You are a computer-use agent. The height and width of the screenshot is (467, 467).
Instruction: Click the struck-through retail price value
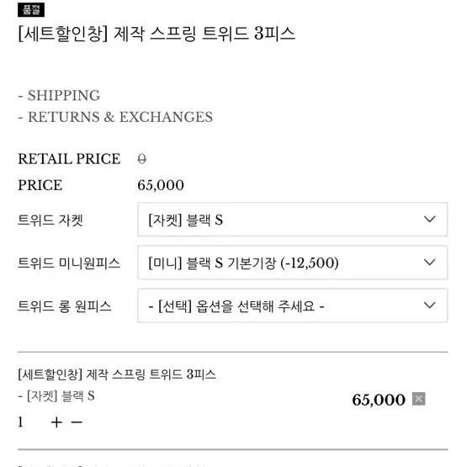(141, 159)
